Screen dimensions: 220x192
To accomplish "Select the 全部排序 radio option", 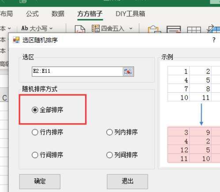I will 48,110.
